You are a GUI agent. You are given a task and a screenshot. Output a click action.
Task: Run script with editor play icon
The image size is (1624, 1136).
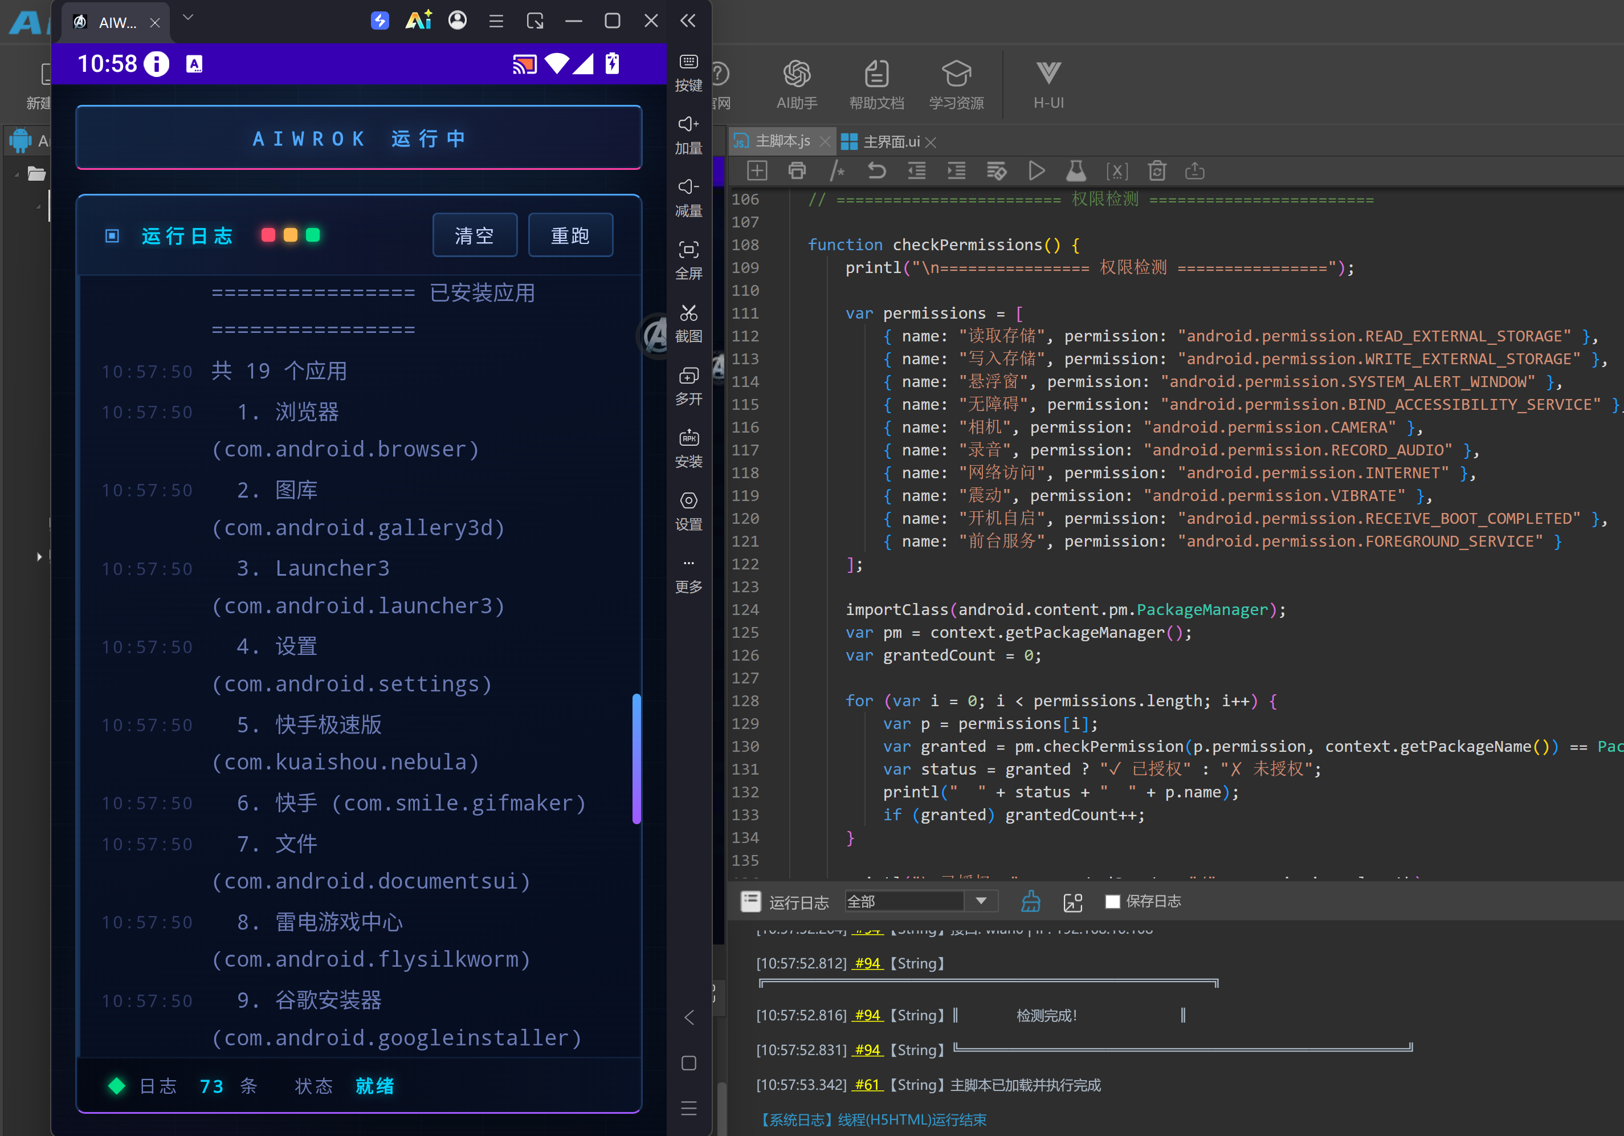point(1036,171)
